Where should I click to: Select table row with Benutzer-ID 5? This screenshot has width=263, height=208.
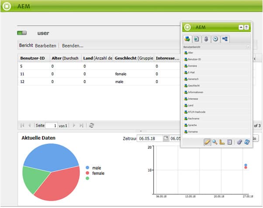[99, 66]
